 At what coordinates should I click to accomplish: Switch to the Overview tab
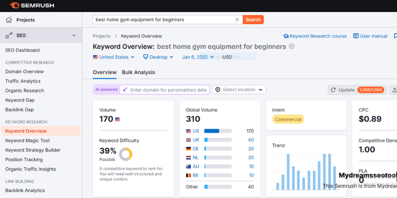click(105, 72)
